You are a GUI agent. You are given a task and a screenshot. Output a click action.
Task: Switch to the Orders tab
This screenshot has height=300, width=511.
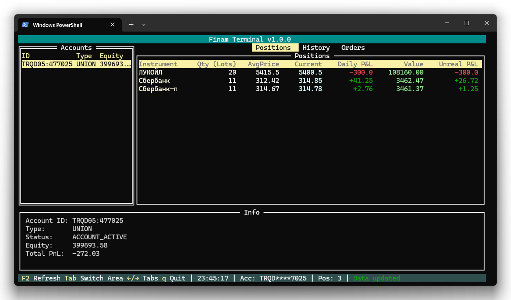coord(353,48)
